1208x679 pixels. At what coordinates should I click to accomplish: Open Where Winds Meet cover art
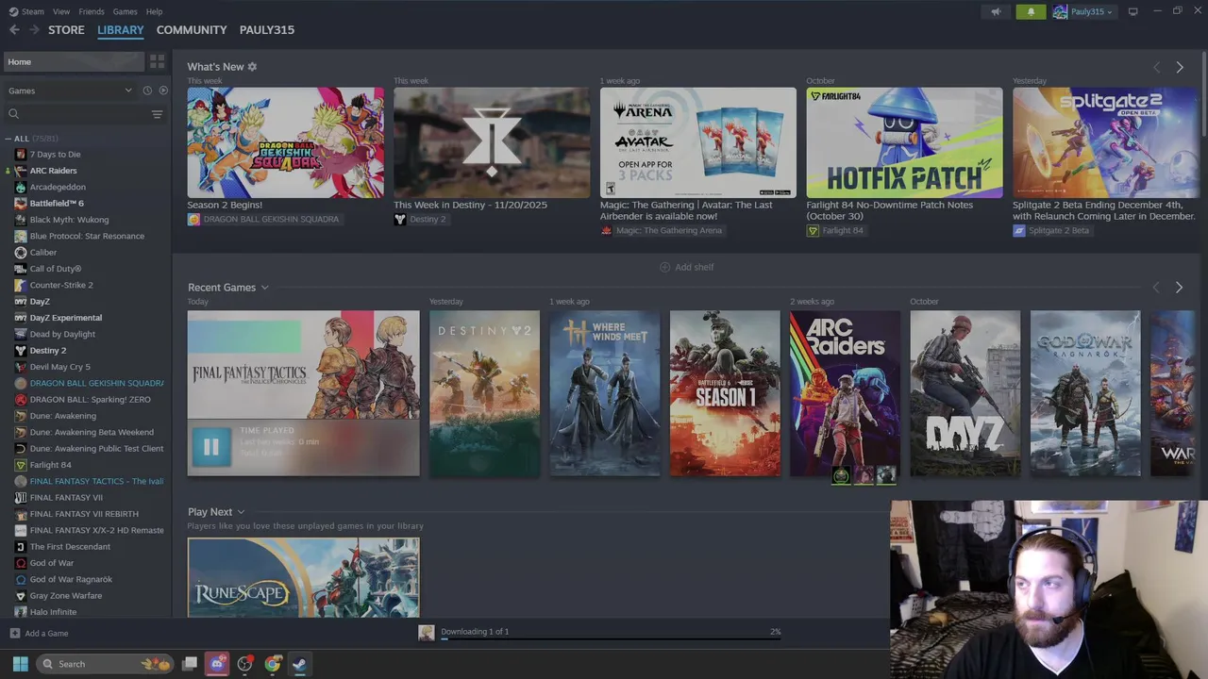point(605,393)
